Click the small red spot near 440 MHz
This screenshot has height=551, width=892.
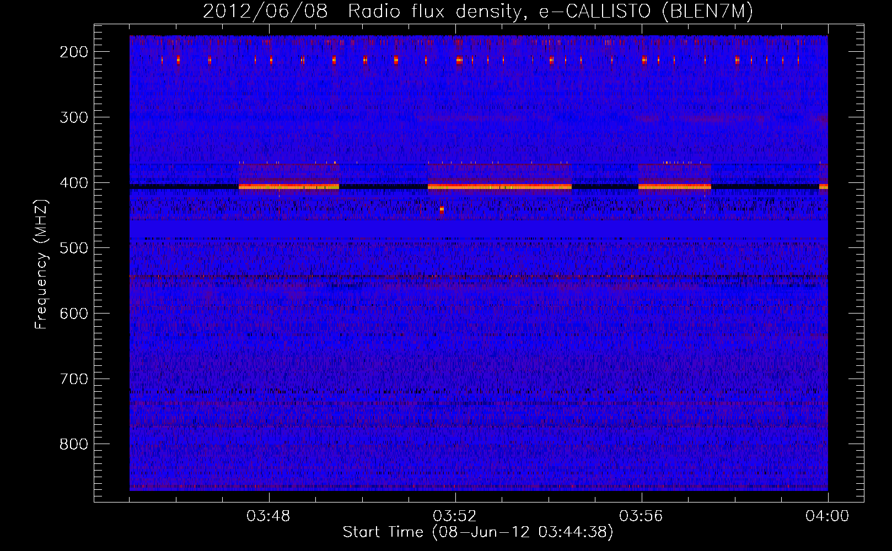(x=442, y=209)
